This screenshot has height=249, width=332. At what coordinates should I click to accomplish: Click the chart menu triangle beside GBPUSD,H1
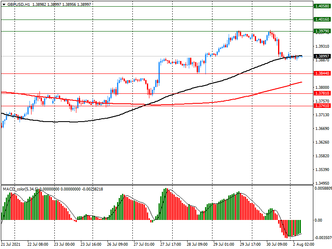[4, 5]
